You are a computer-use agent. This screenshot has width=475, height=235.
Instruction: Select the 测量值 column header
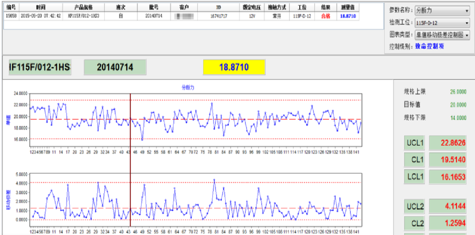[348, 7]
